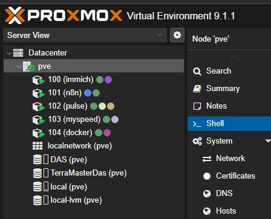Click the Datacenter server rack icon

tap(18, 53)
